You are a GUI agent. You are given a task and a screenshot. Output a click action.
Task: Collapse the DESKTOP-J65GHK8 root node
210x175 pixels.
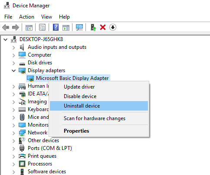6,39
